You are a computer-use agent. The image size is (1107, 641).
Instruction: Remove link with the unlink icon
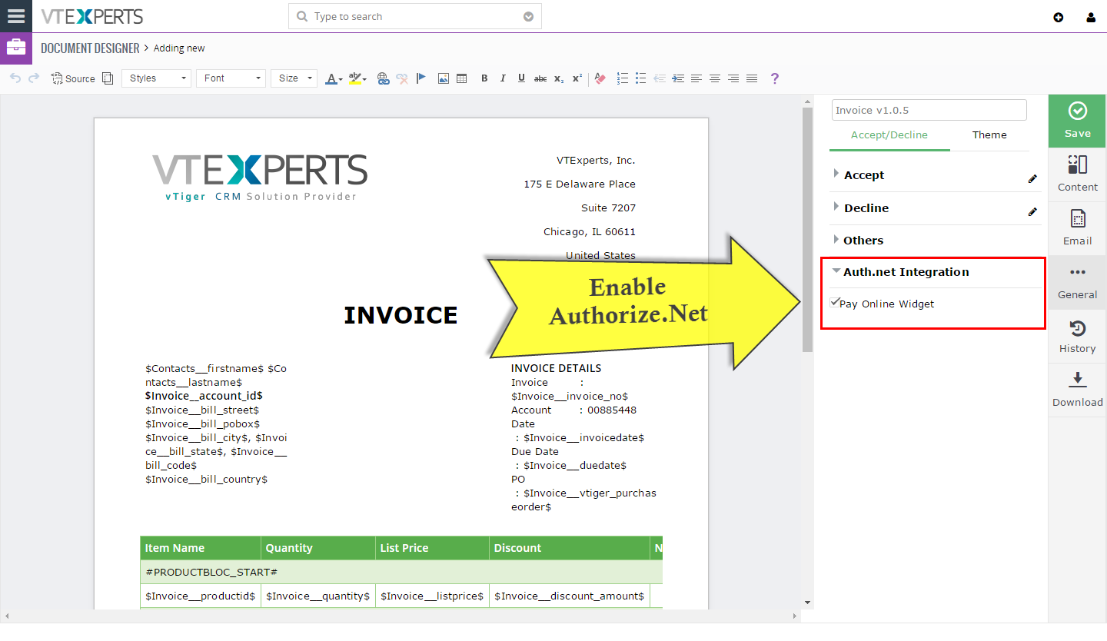click(402, 78)
